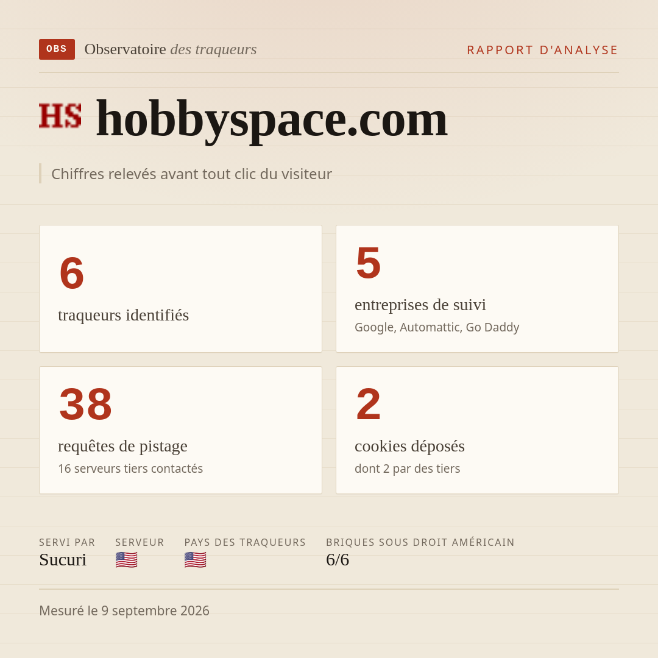Click the SERVI PAR label
This screenshot has height=658, width=658.
(x=67, y=542)
